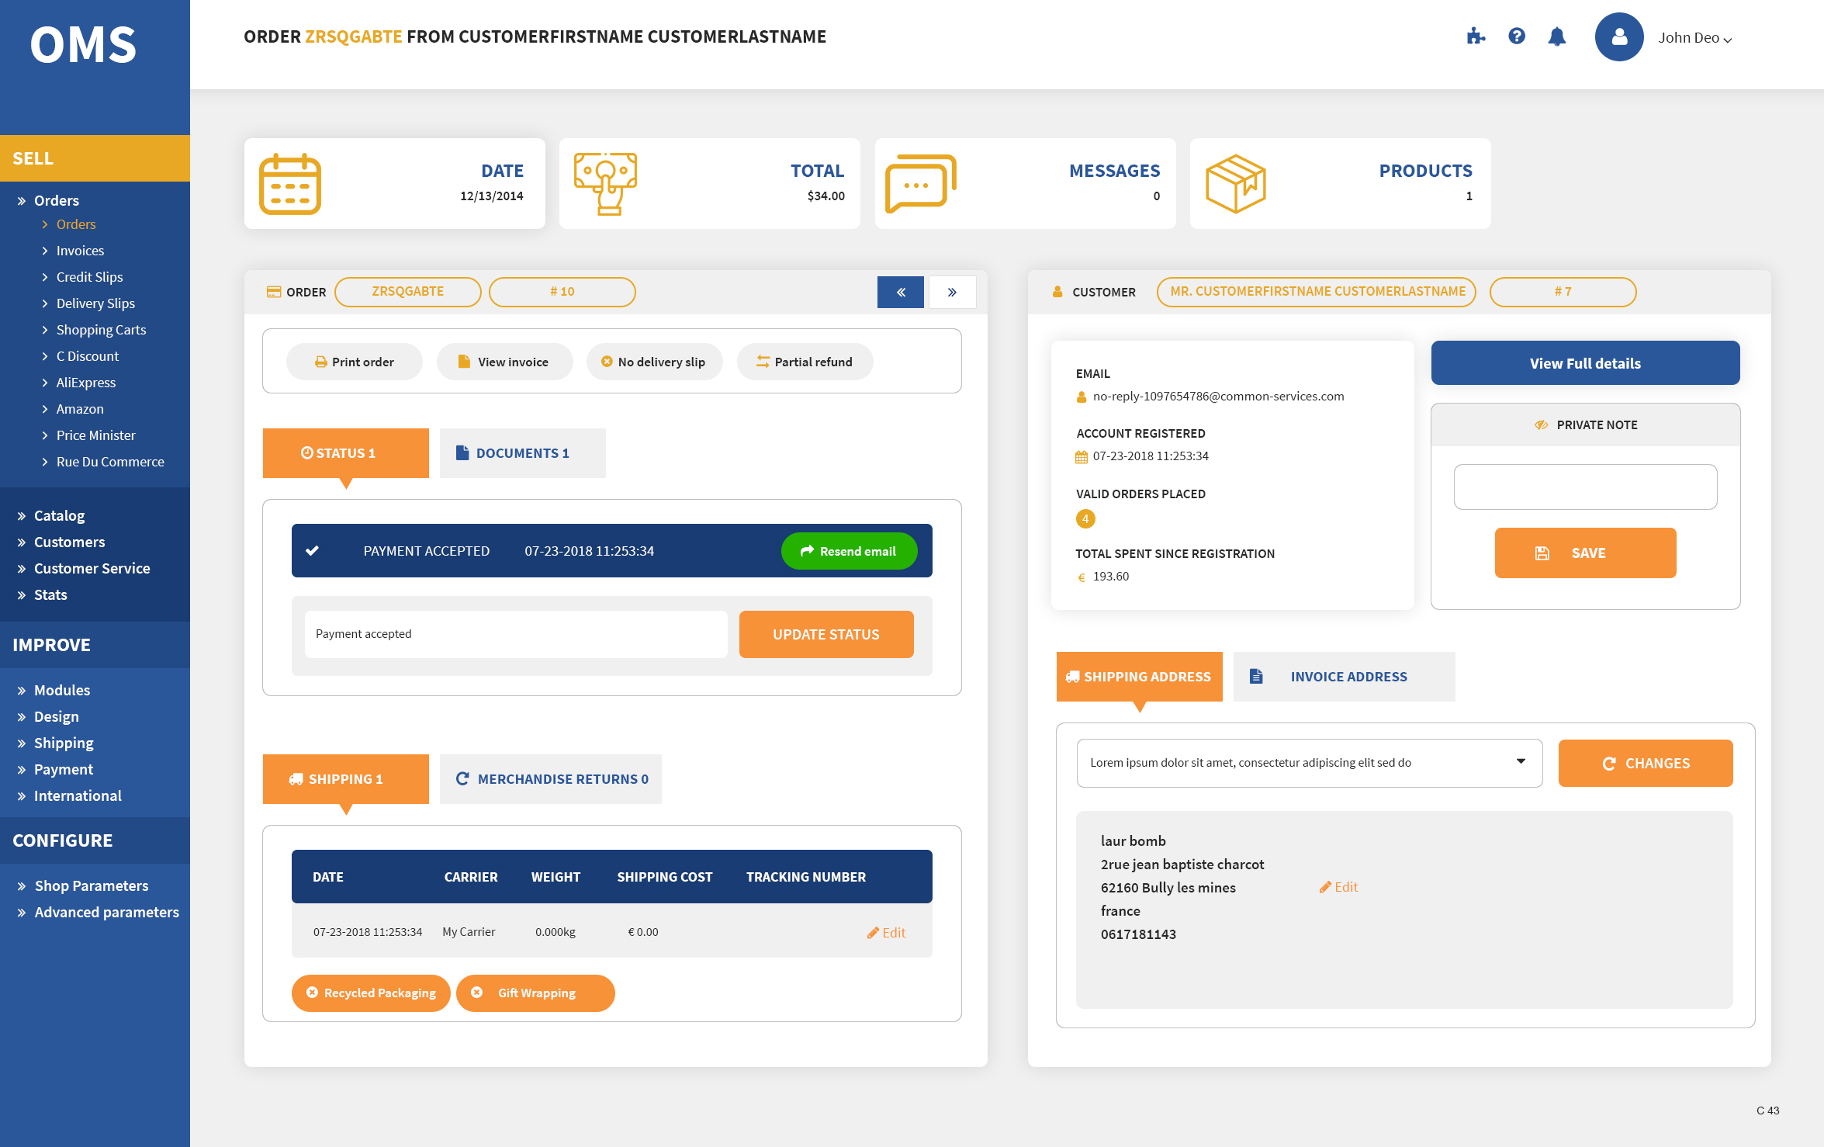Open the help question mark icon
1824x1147 pixels.
tap(1517, 36)
